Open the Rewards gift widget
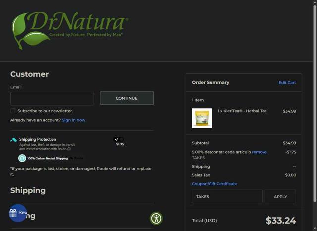This screenshot has width=317, height=231. point(18,213)
